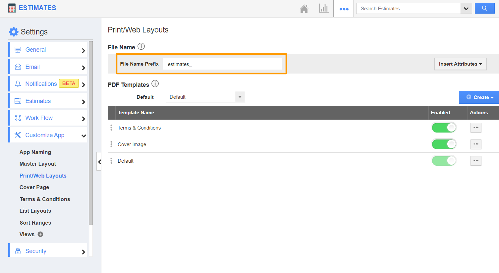Screen dimensions: 499x273
Task: Open the Default template dropdown
Action: pos(240,96)
